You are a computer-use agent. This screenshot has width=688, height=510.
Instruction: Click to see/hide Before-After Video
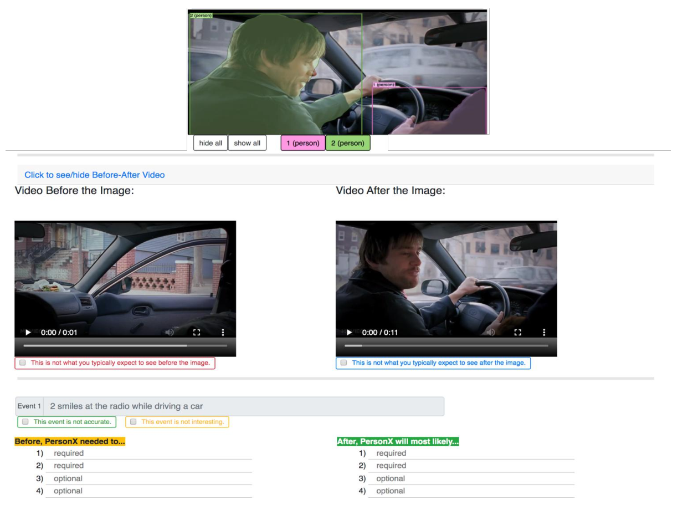pyautogui.click(x=95, y=175)
